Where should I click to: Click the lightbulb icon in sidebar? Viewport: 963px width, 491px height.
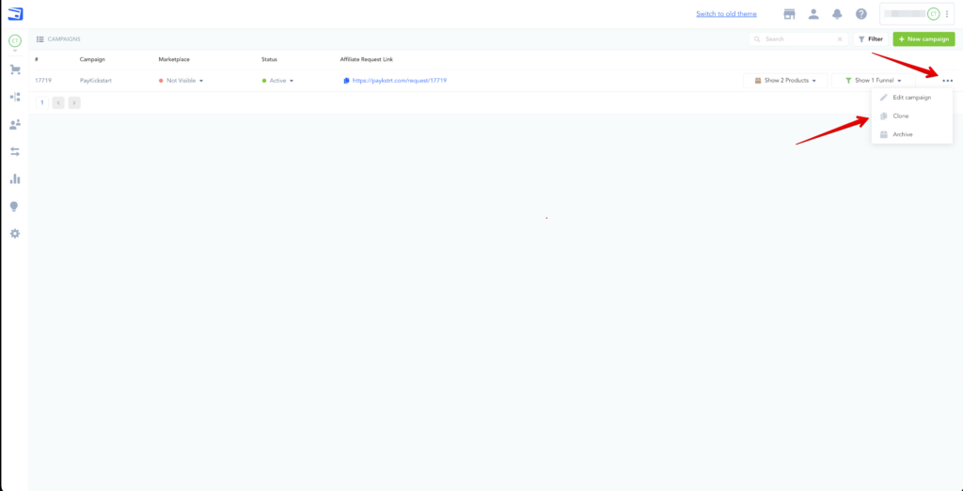pyautogui.click(x=15, y=206)
